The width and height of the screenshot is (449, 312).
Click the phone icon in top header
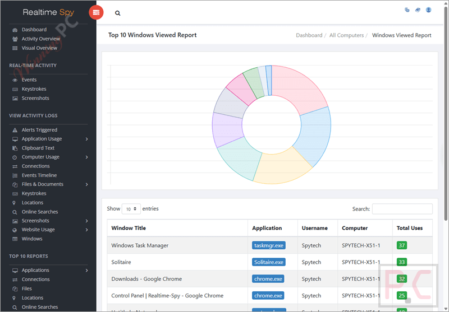tap(406, 10)
